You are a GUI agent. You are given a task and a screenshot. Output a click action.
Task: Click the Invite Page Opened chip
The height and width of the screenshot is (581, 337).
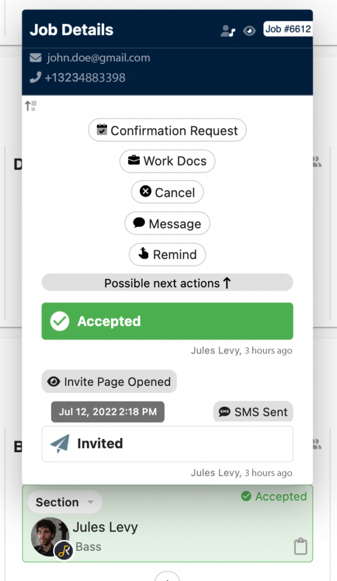tap(109, 382)
